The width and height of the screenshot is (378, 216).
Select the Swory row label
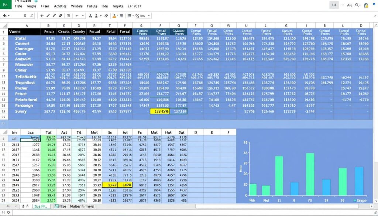point(21,112)
